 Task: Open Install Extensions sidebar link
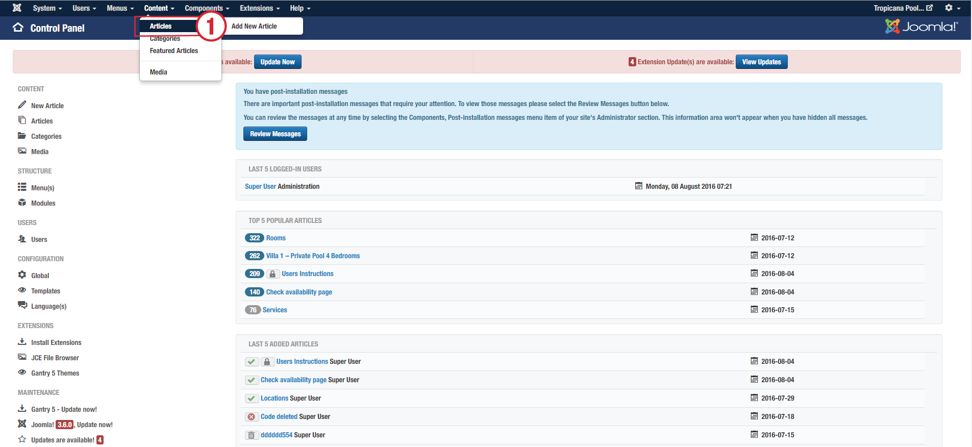[x=56, y=342]
